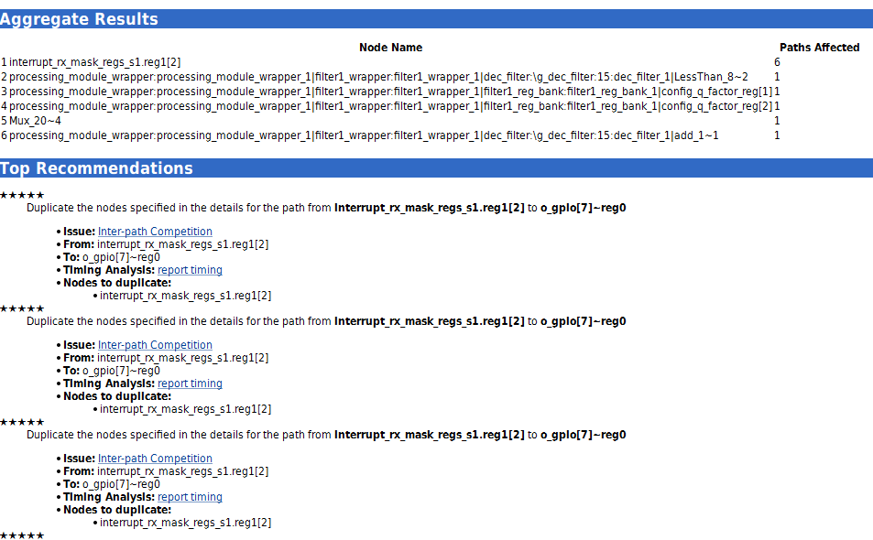Click the Aggregate Results section header

click(79, 19)
